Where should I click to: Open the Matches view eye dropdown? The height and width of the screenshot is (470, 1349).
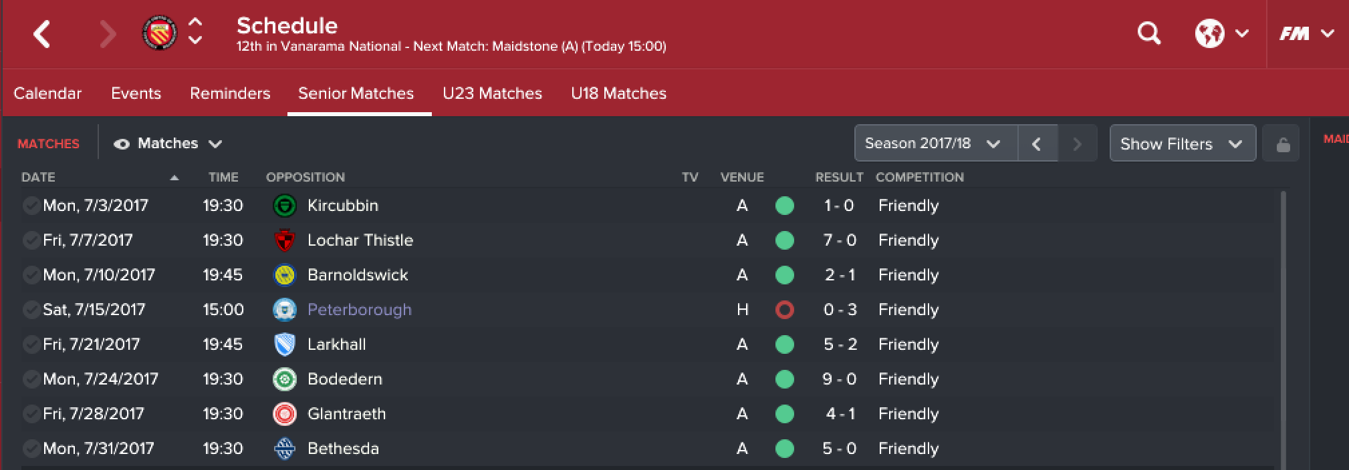click(x=168, y=144)
